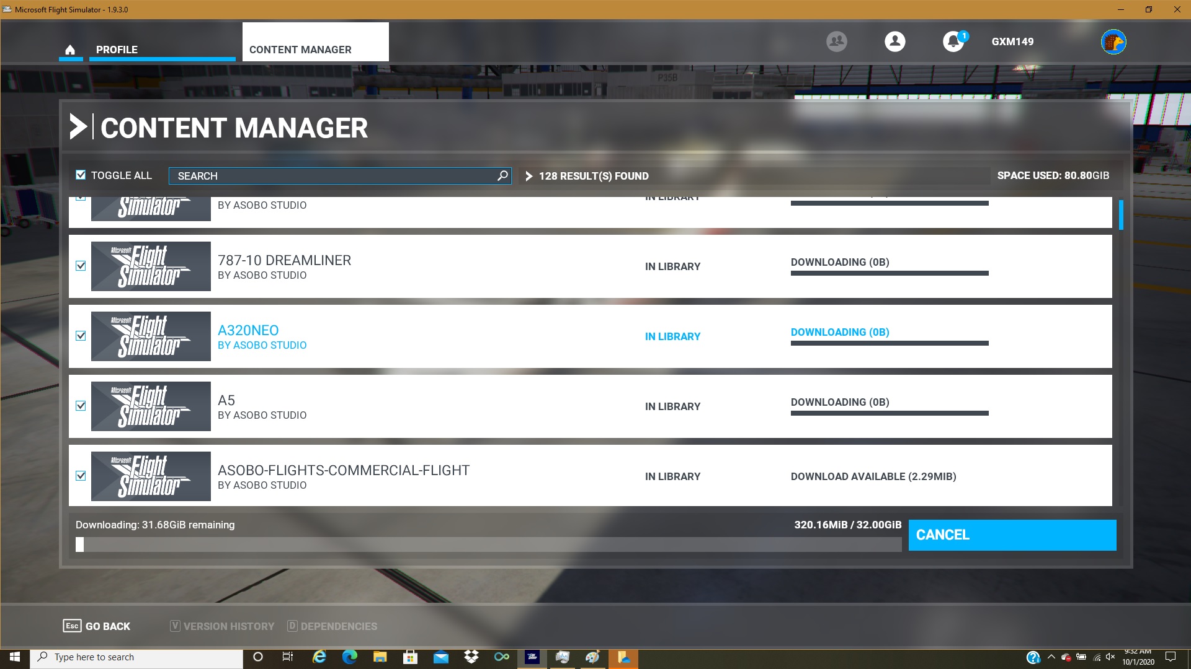The image size is (1191, 669).
Task: Open DEPENDENCIES
Action: 332,626
